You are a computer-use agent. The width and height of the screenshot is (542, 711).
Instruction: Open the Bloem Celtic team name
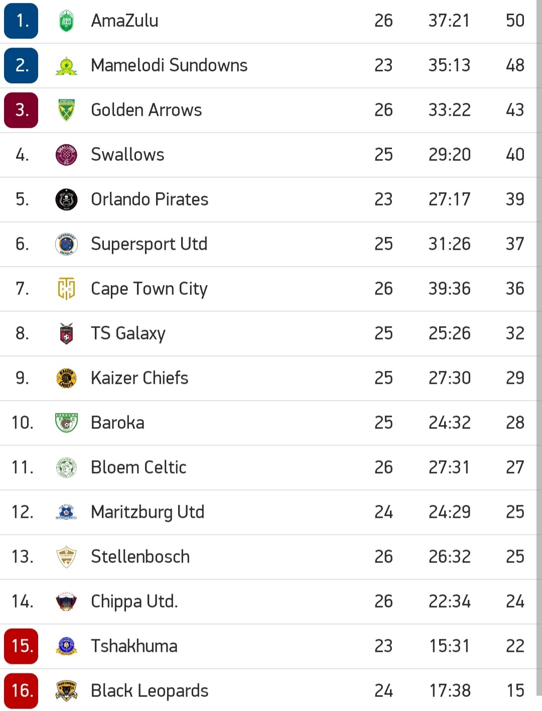(139, 468)
